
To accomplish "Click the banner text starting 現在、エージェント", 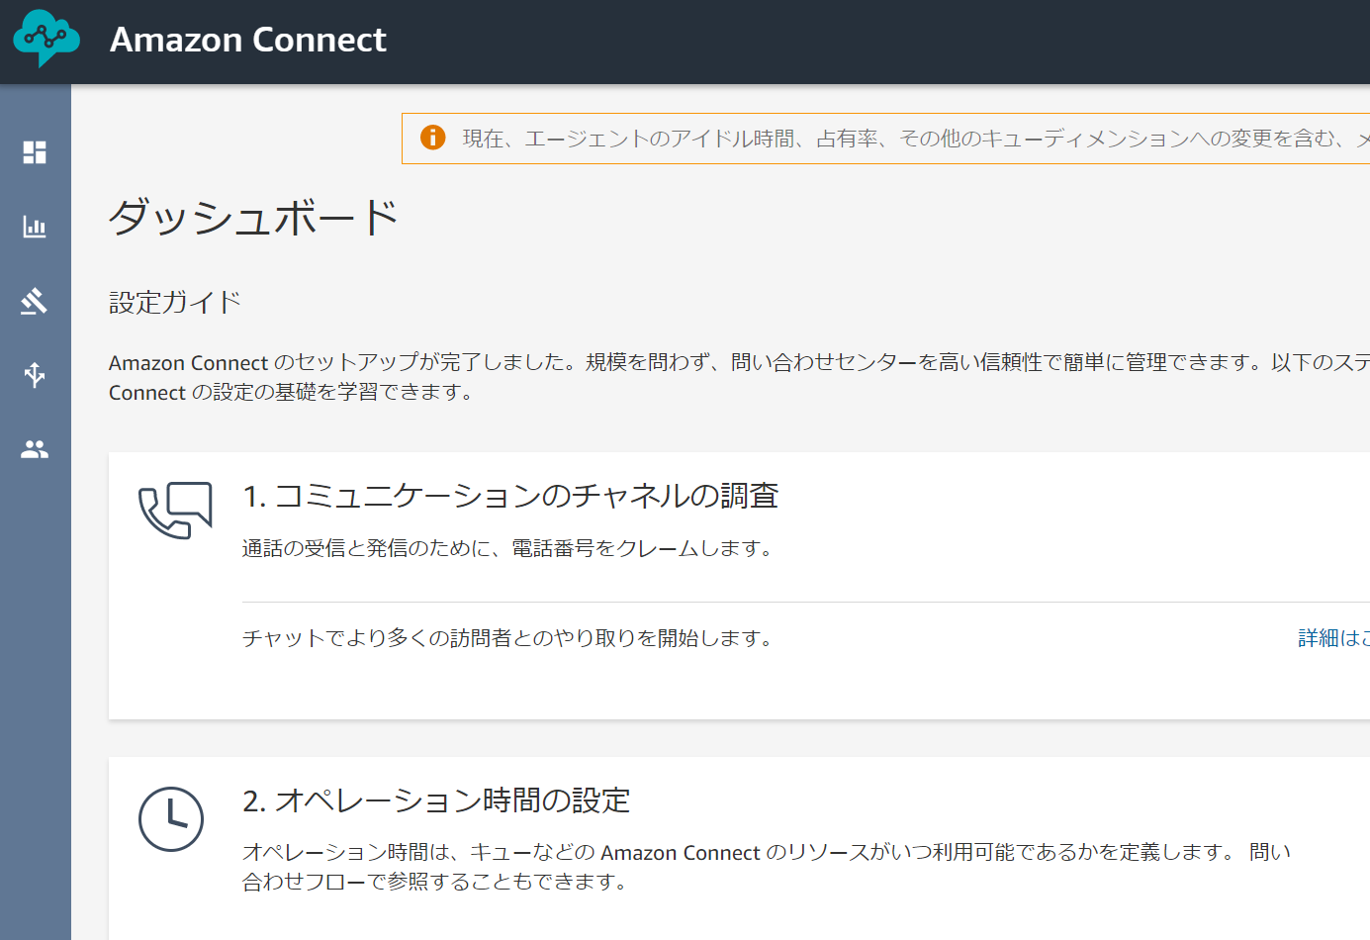I will click(916, 139).
